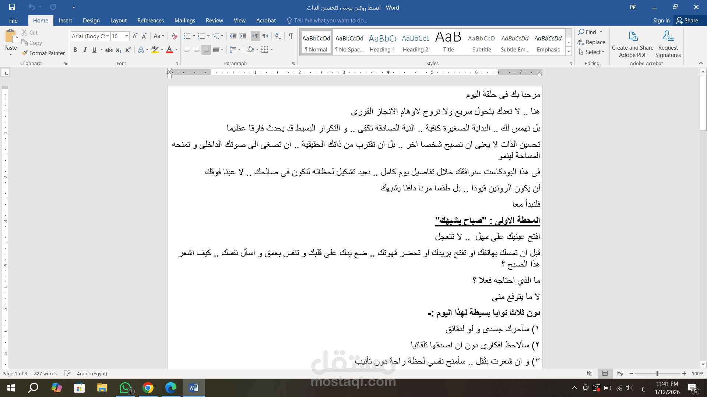Click Arabic (Egypt) language indicator
Image resolution: width=707 pixels, height=397 pixels.
(92, 373)
